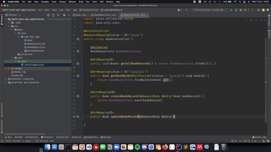Open the CalculatorTest.testDivide run configuration dropdown
This screenshot has height=152, width=271.
coord(209,10)
